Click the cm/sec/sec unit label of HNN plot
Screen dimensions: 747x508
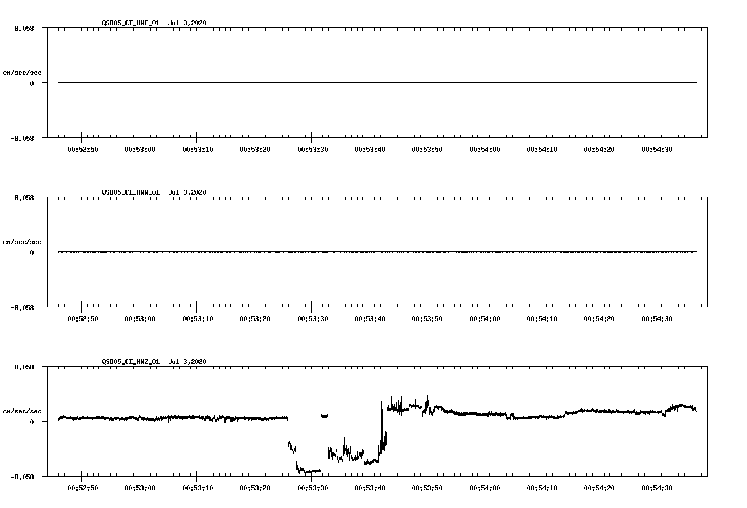click(22, 242)
